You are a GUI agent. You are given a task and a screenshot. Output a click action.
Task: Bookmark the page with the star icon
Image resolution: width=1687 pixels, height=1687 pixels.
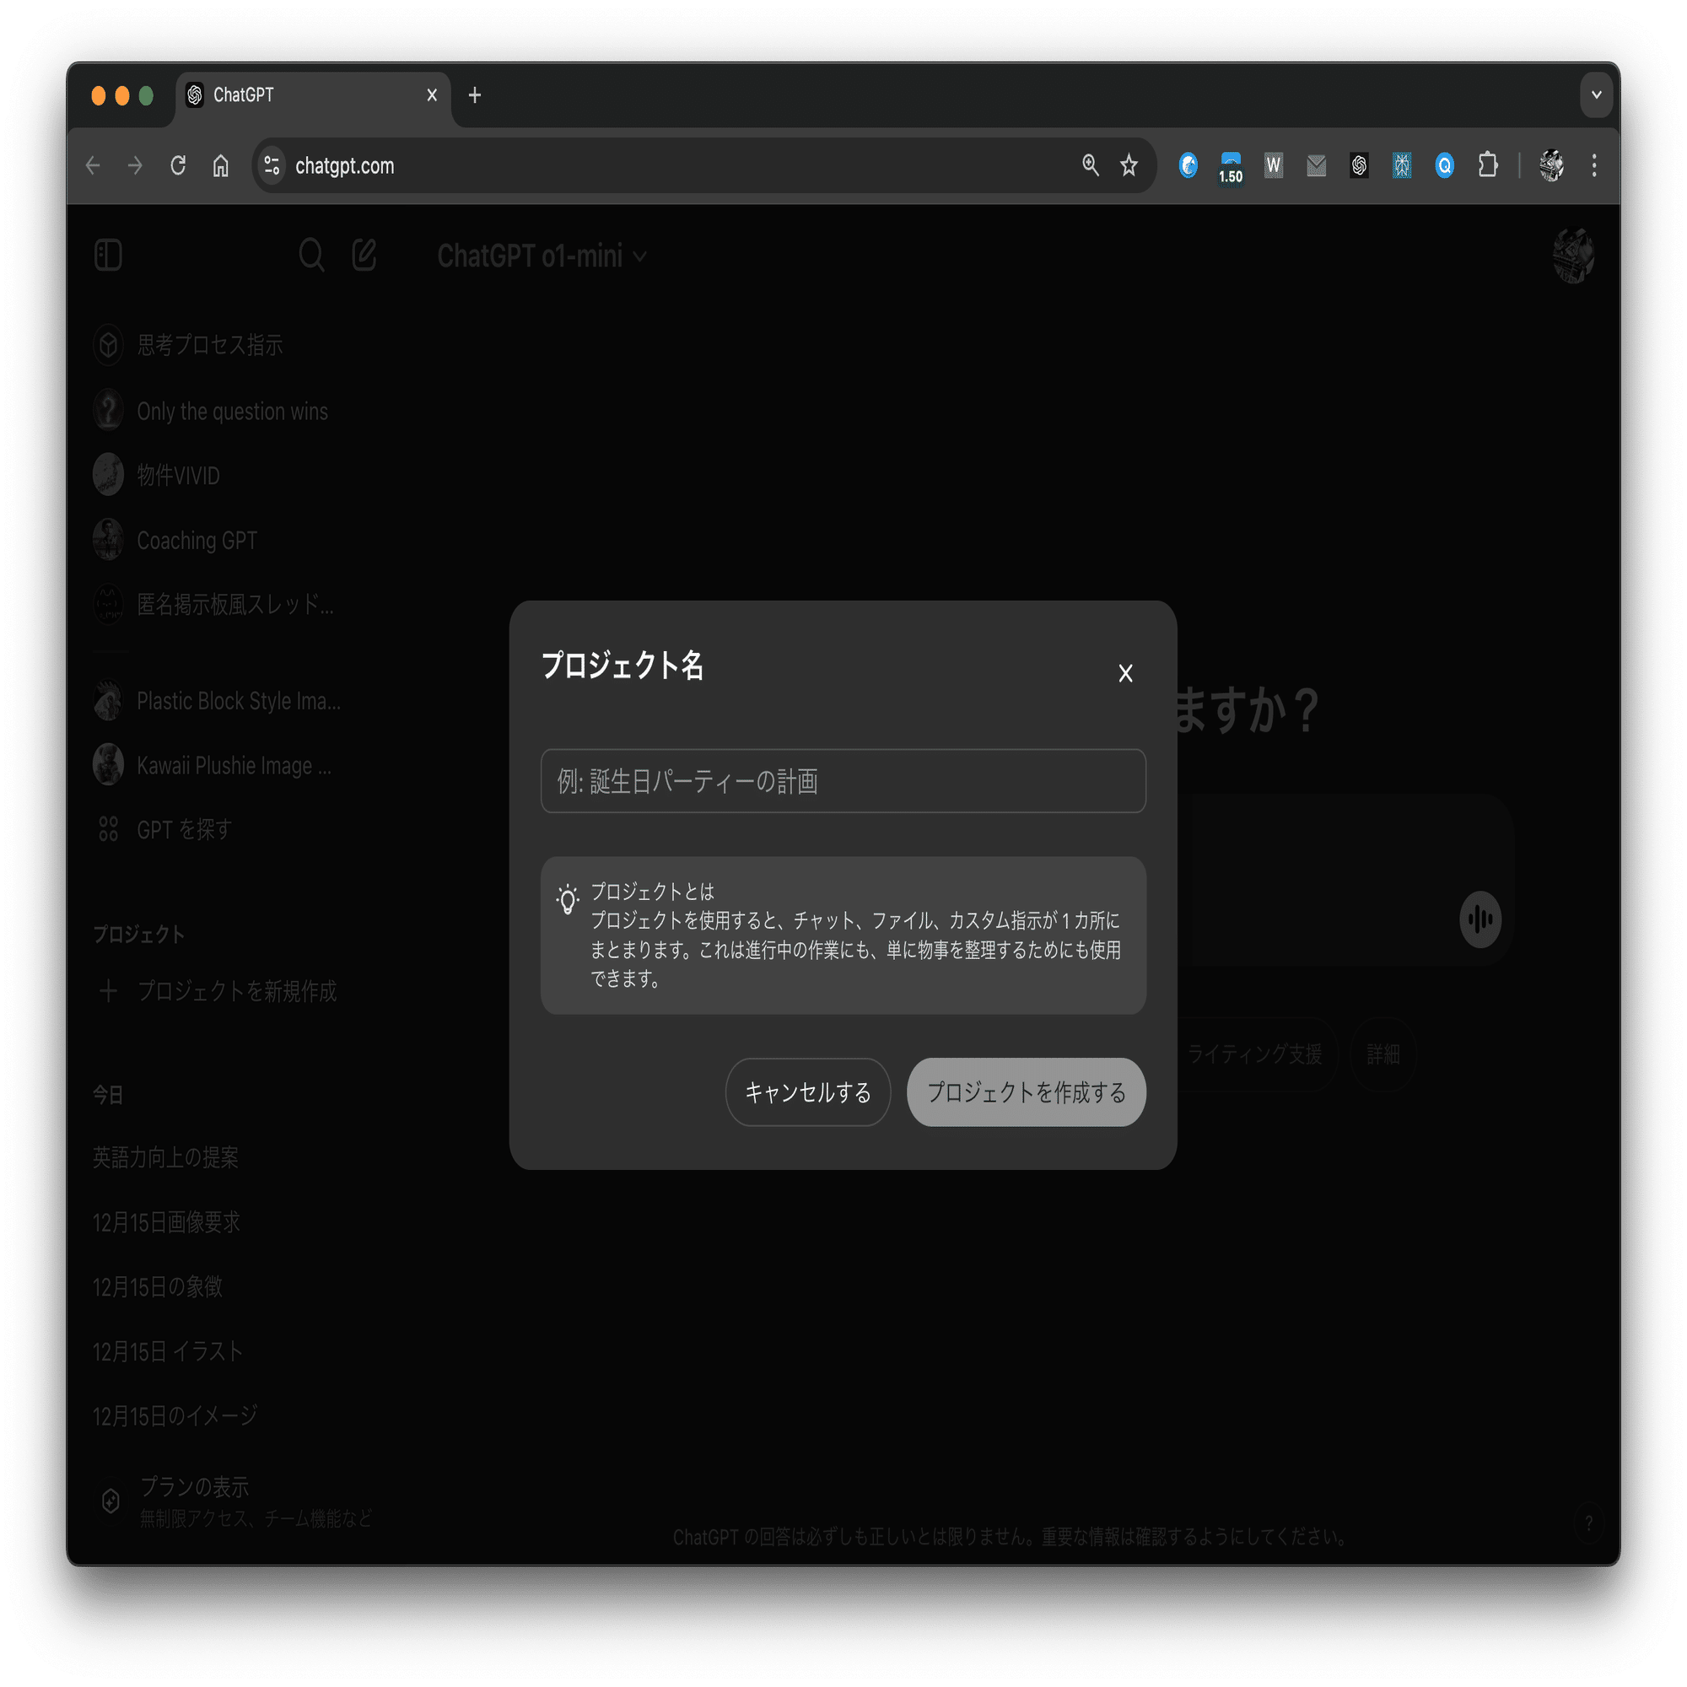coord(1129,165)
